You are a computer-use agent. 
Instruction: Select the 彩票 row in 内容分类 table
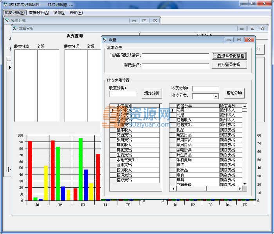click(x=206, y=110)
